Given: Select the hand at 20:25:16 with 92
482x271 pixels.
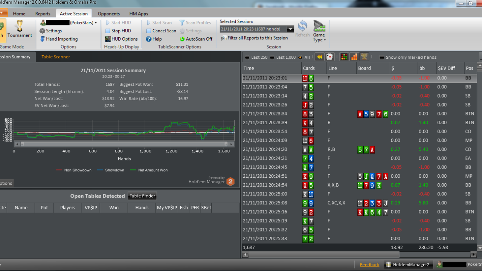Looking at the screenshot, I should click(x=359, y=212).
